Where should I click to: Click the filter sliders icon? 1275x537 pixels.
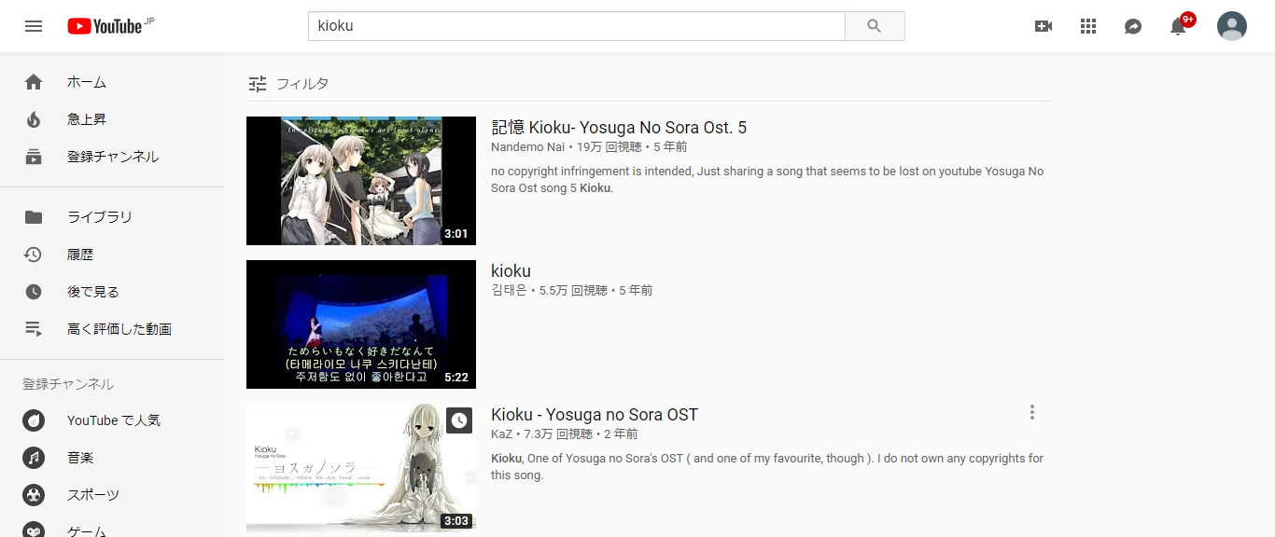(258, 84)
